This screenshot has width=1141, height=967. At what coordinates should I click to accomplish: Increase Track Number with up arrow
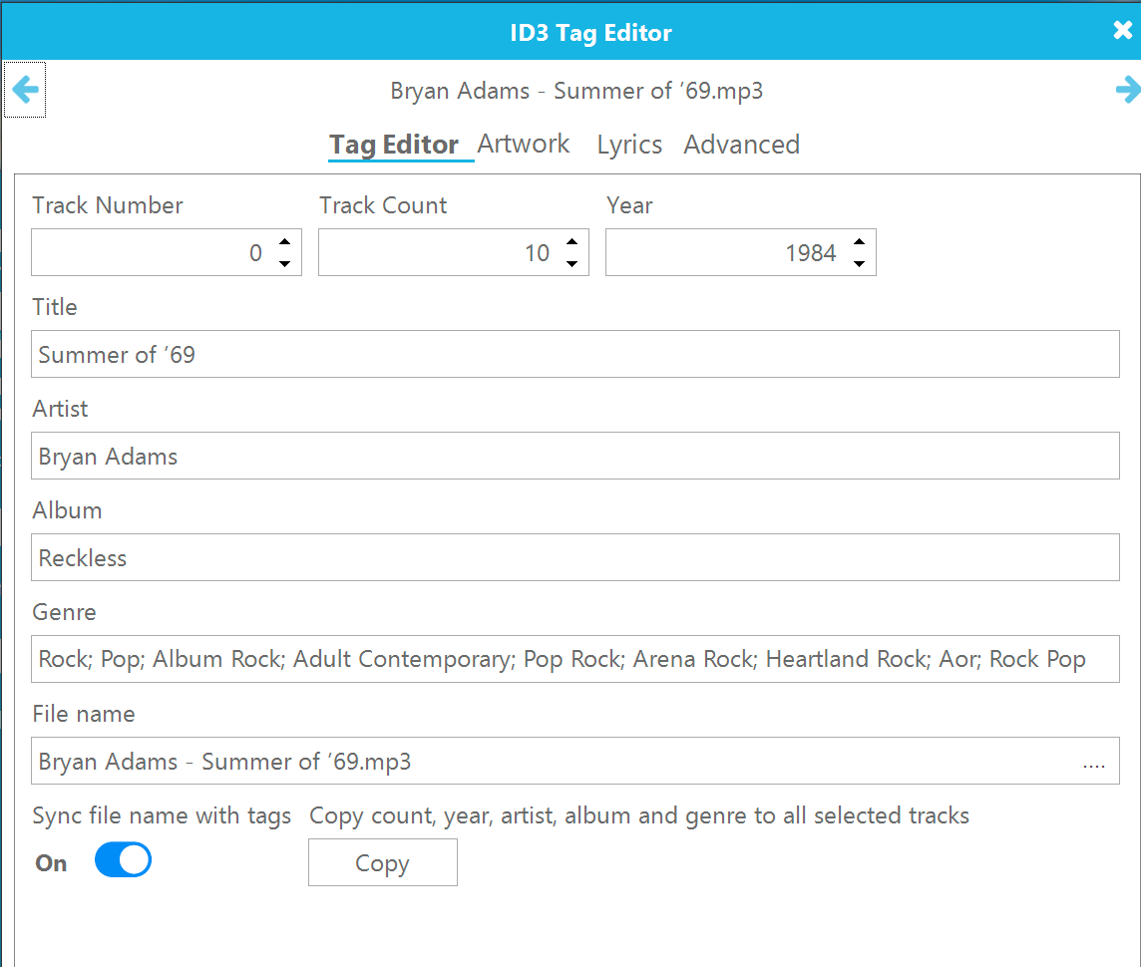284,242
